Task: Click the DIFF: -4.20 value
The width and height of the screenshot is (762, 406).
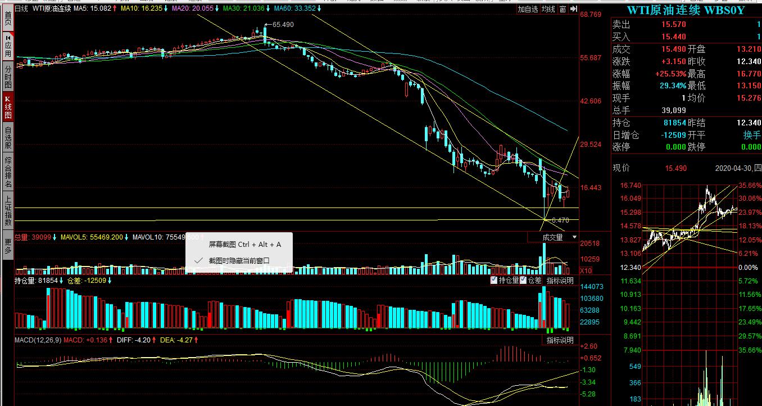Action: pos(134,340)
